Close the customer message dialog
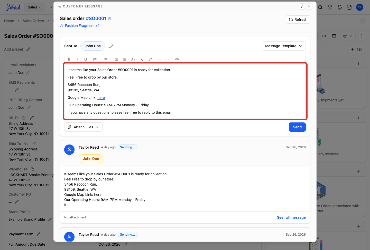The width and height of the screenshot is (370, 250). 309,6
